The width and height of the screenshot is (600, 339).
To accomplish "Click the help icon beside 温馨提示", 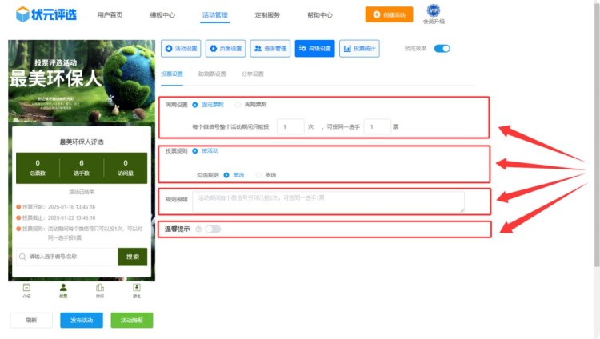I will [x=198, y=229].
